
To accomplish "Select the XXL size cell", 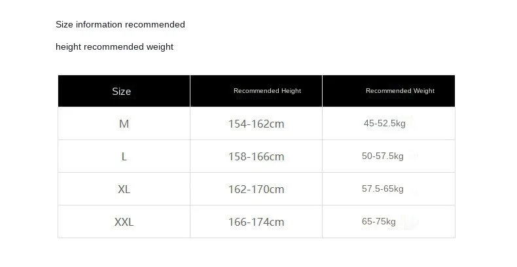I will [x=124, y=222].
